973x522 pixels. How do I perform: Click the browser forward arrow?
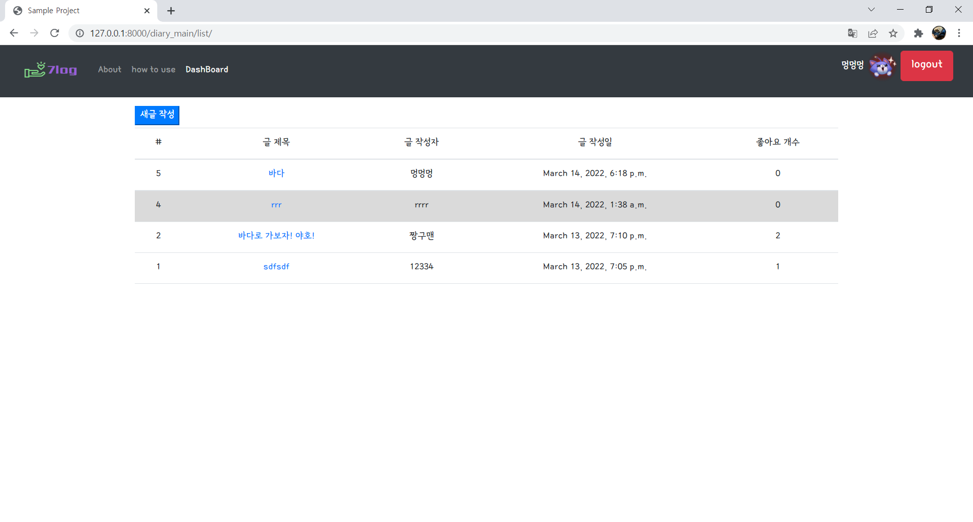point(34,33)
